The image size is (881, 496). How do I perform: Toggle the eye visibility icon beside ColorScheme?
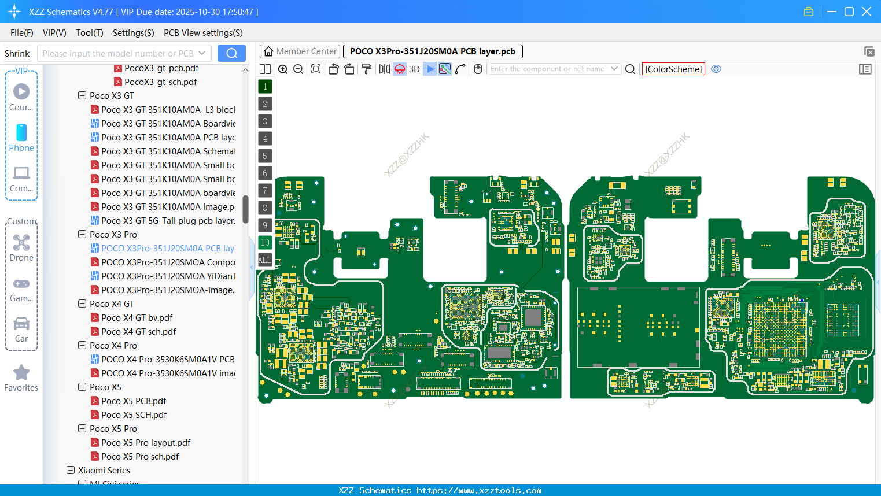716,69
